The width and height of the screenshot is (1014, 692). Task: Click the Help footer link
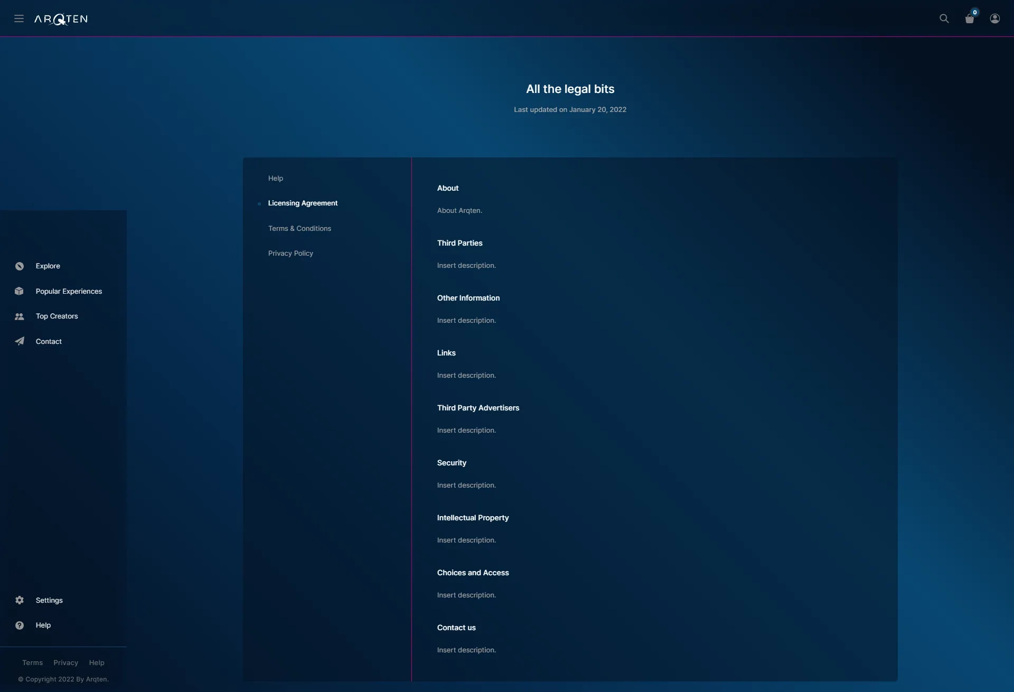pos(97,662)
